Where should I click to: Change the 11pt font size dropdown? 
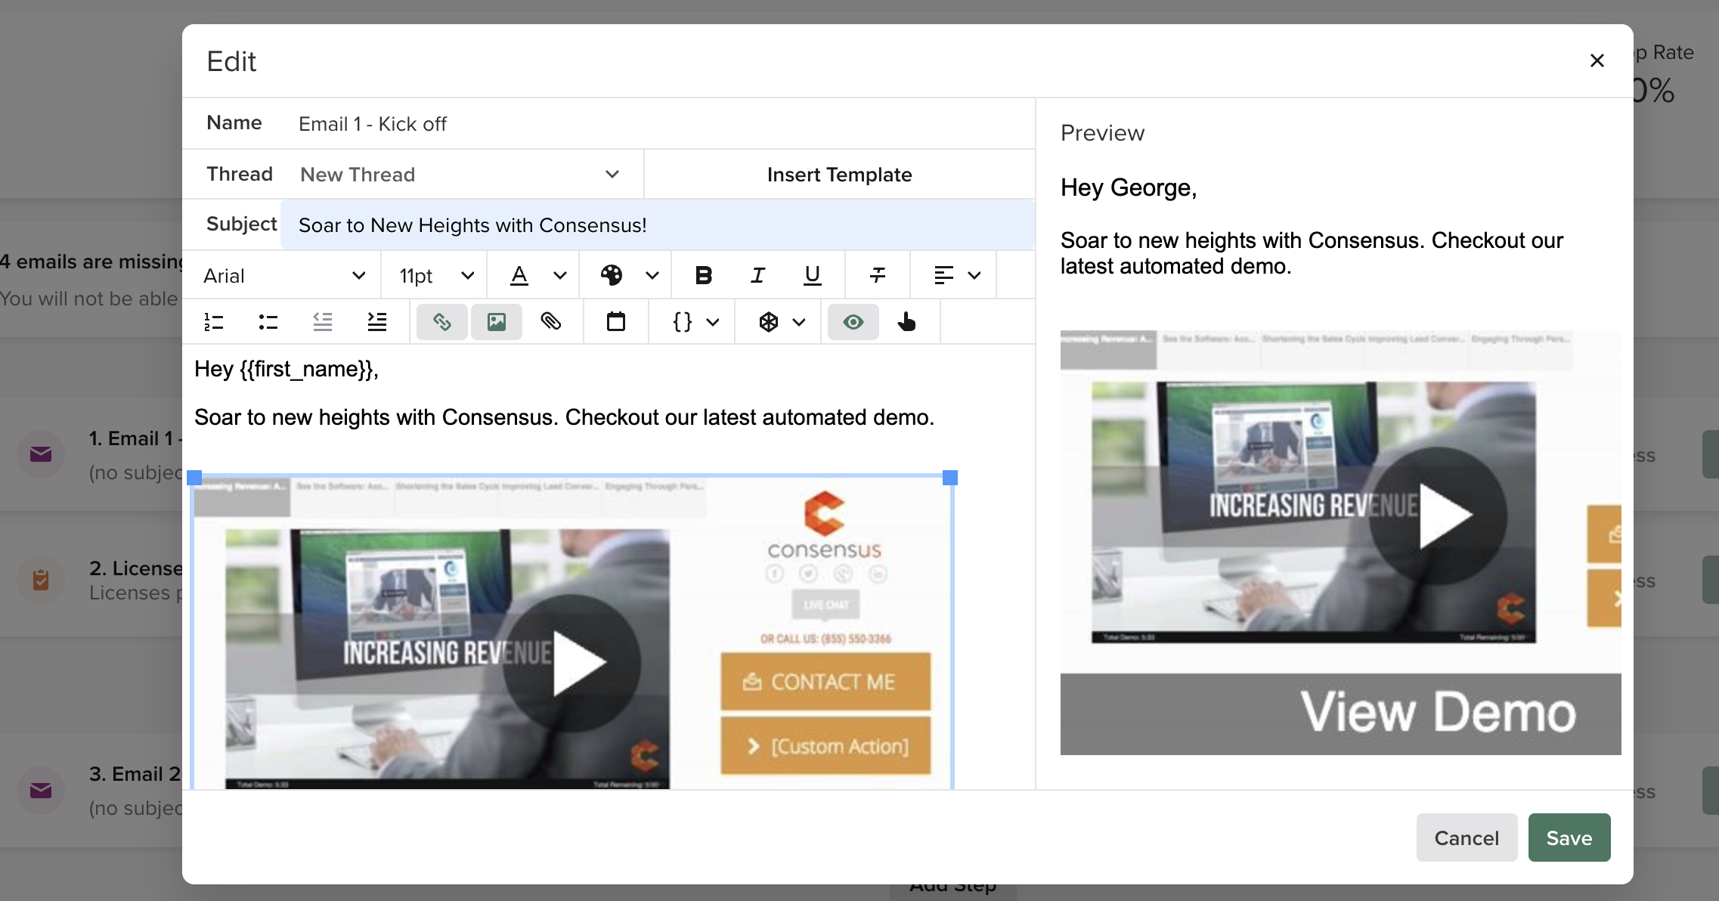(x=436, y=276)
